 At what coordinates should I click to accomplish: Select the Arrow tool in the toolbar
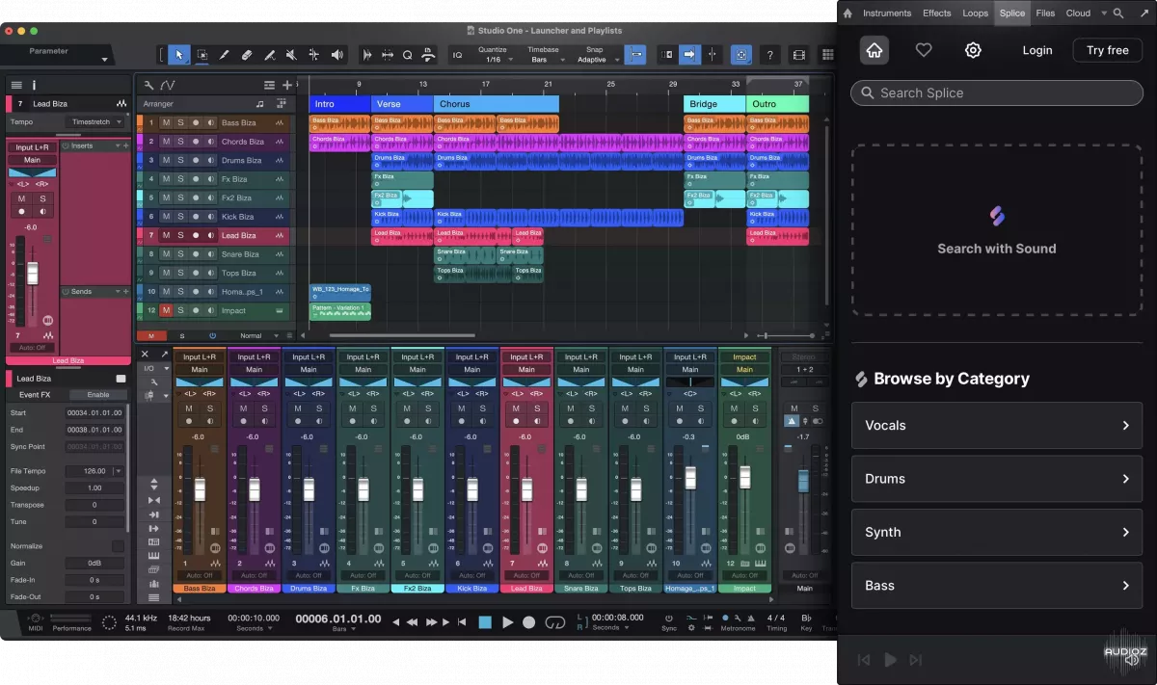click(179, 55)
